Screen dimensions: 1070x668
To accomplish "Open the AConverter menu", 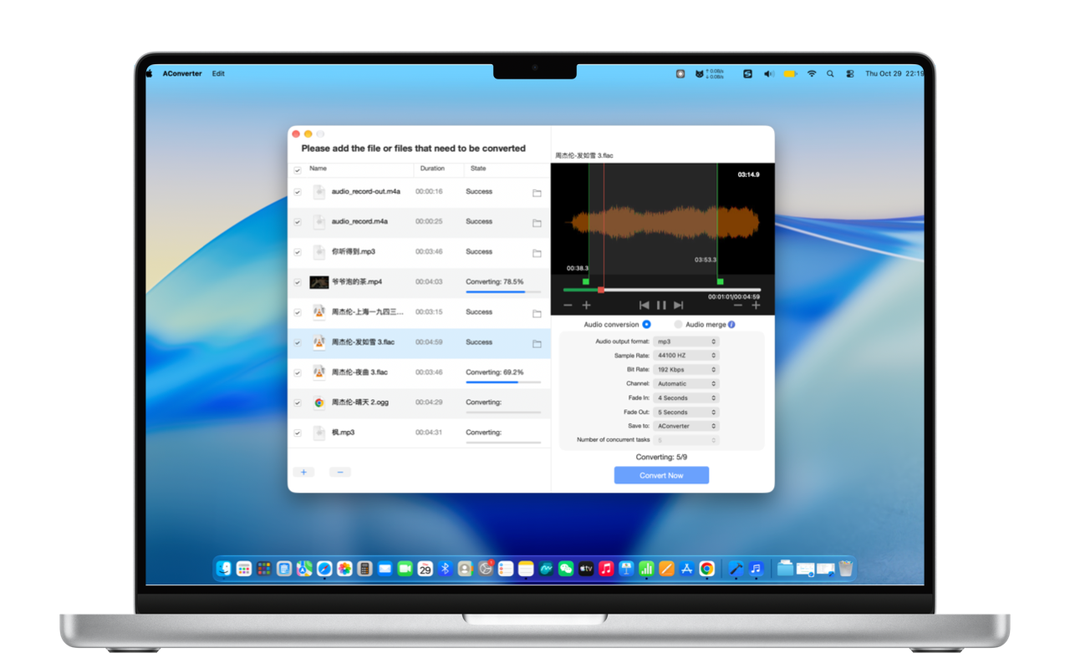I will (182, 73).
